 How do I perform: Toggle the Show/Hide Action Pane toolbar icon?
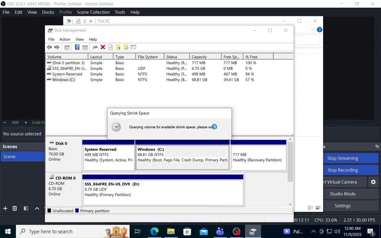[85, 47]
